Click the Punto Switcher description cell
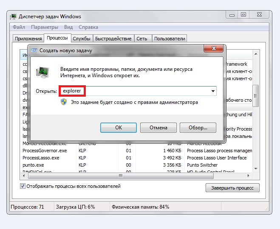This screenshot has height=229, width=280. [x=202, y=165]
